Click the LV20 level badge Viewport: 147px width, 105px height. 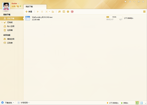(x=14, y=6)
